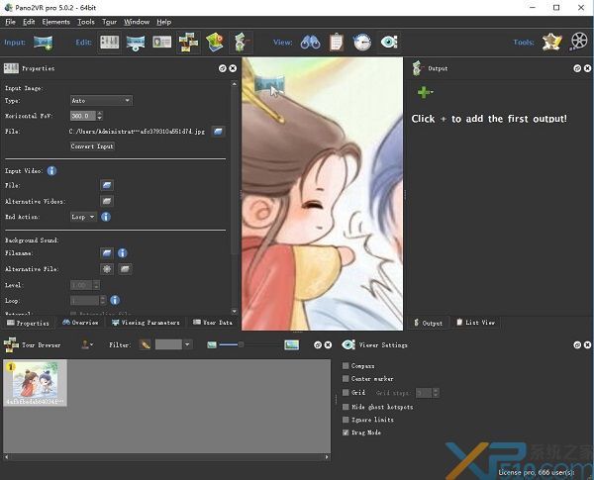This screenshot has height=480, width=594.
Task: Enable the Compass checkbox
Action: (x=346, y=365)
